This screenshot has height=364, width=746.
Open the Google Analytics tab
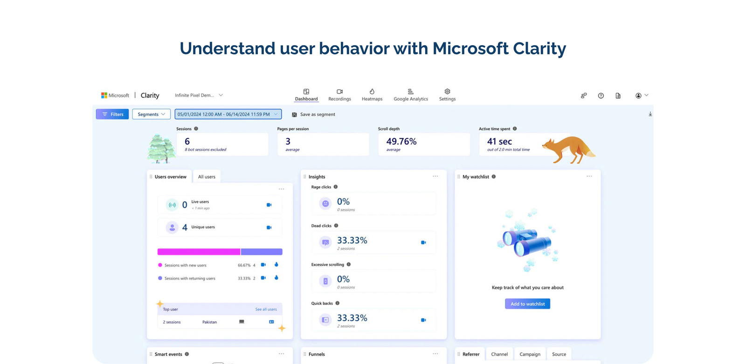tap(410, 95)
